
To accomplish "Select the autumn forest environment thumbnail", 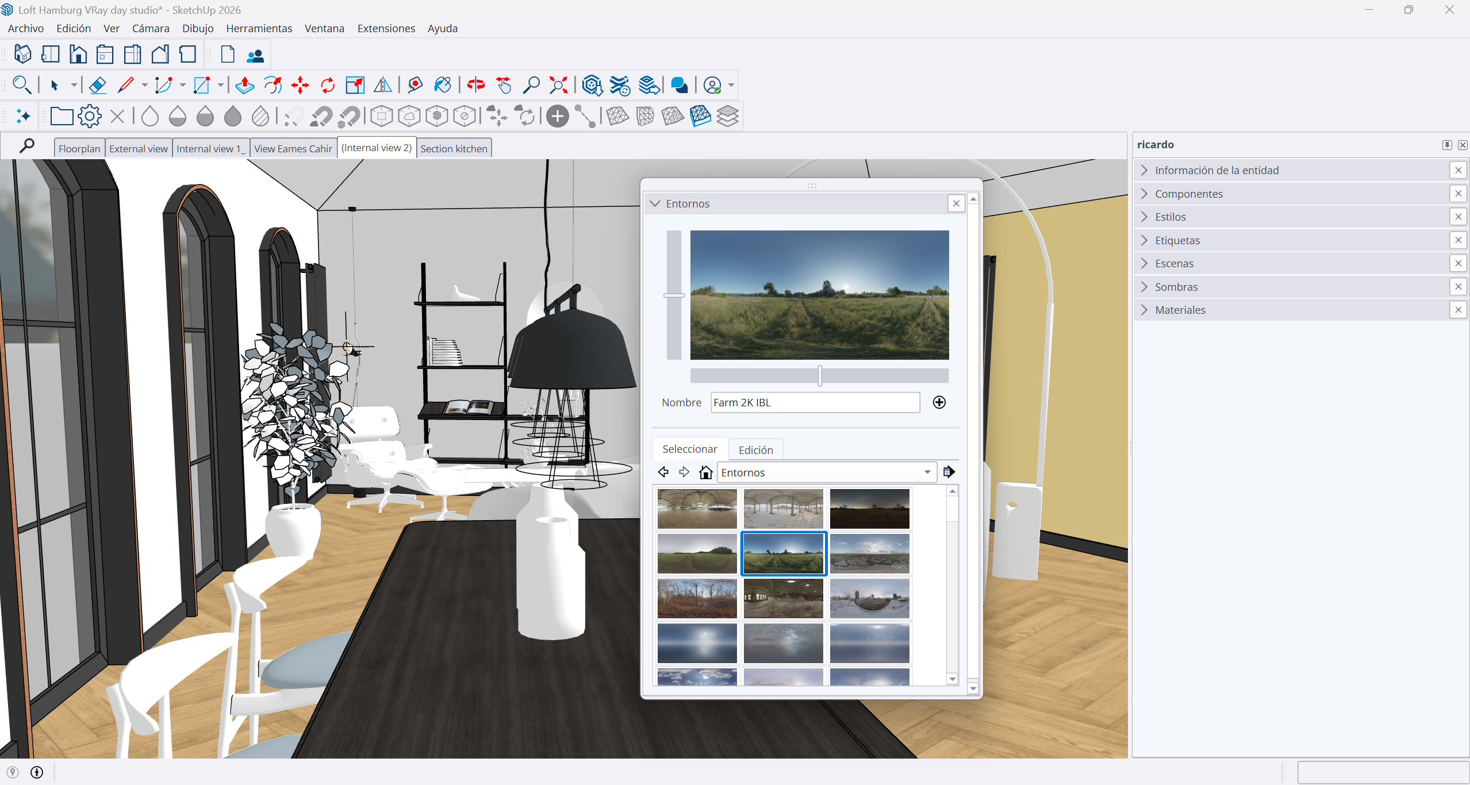I will [x=697, y=598].
